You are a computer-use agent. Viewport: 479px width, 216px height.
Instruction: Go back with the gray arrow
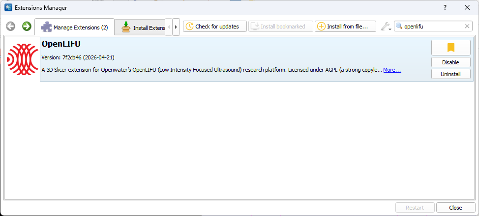click(10, 26)
